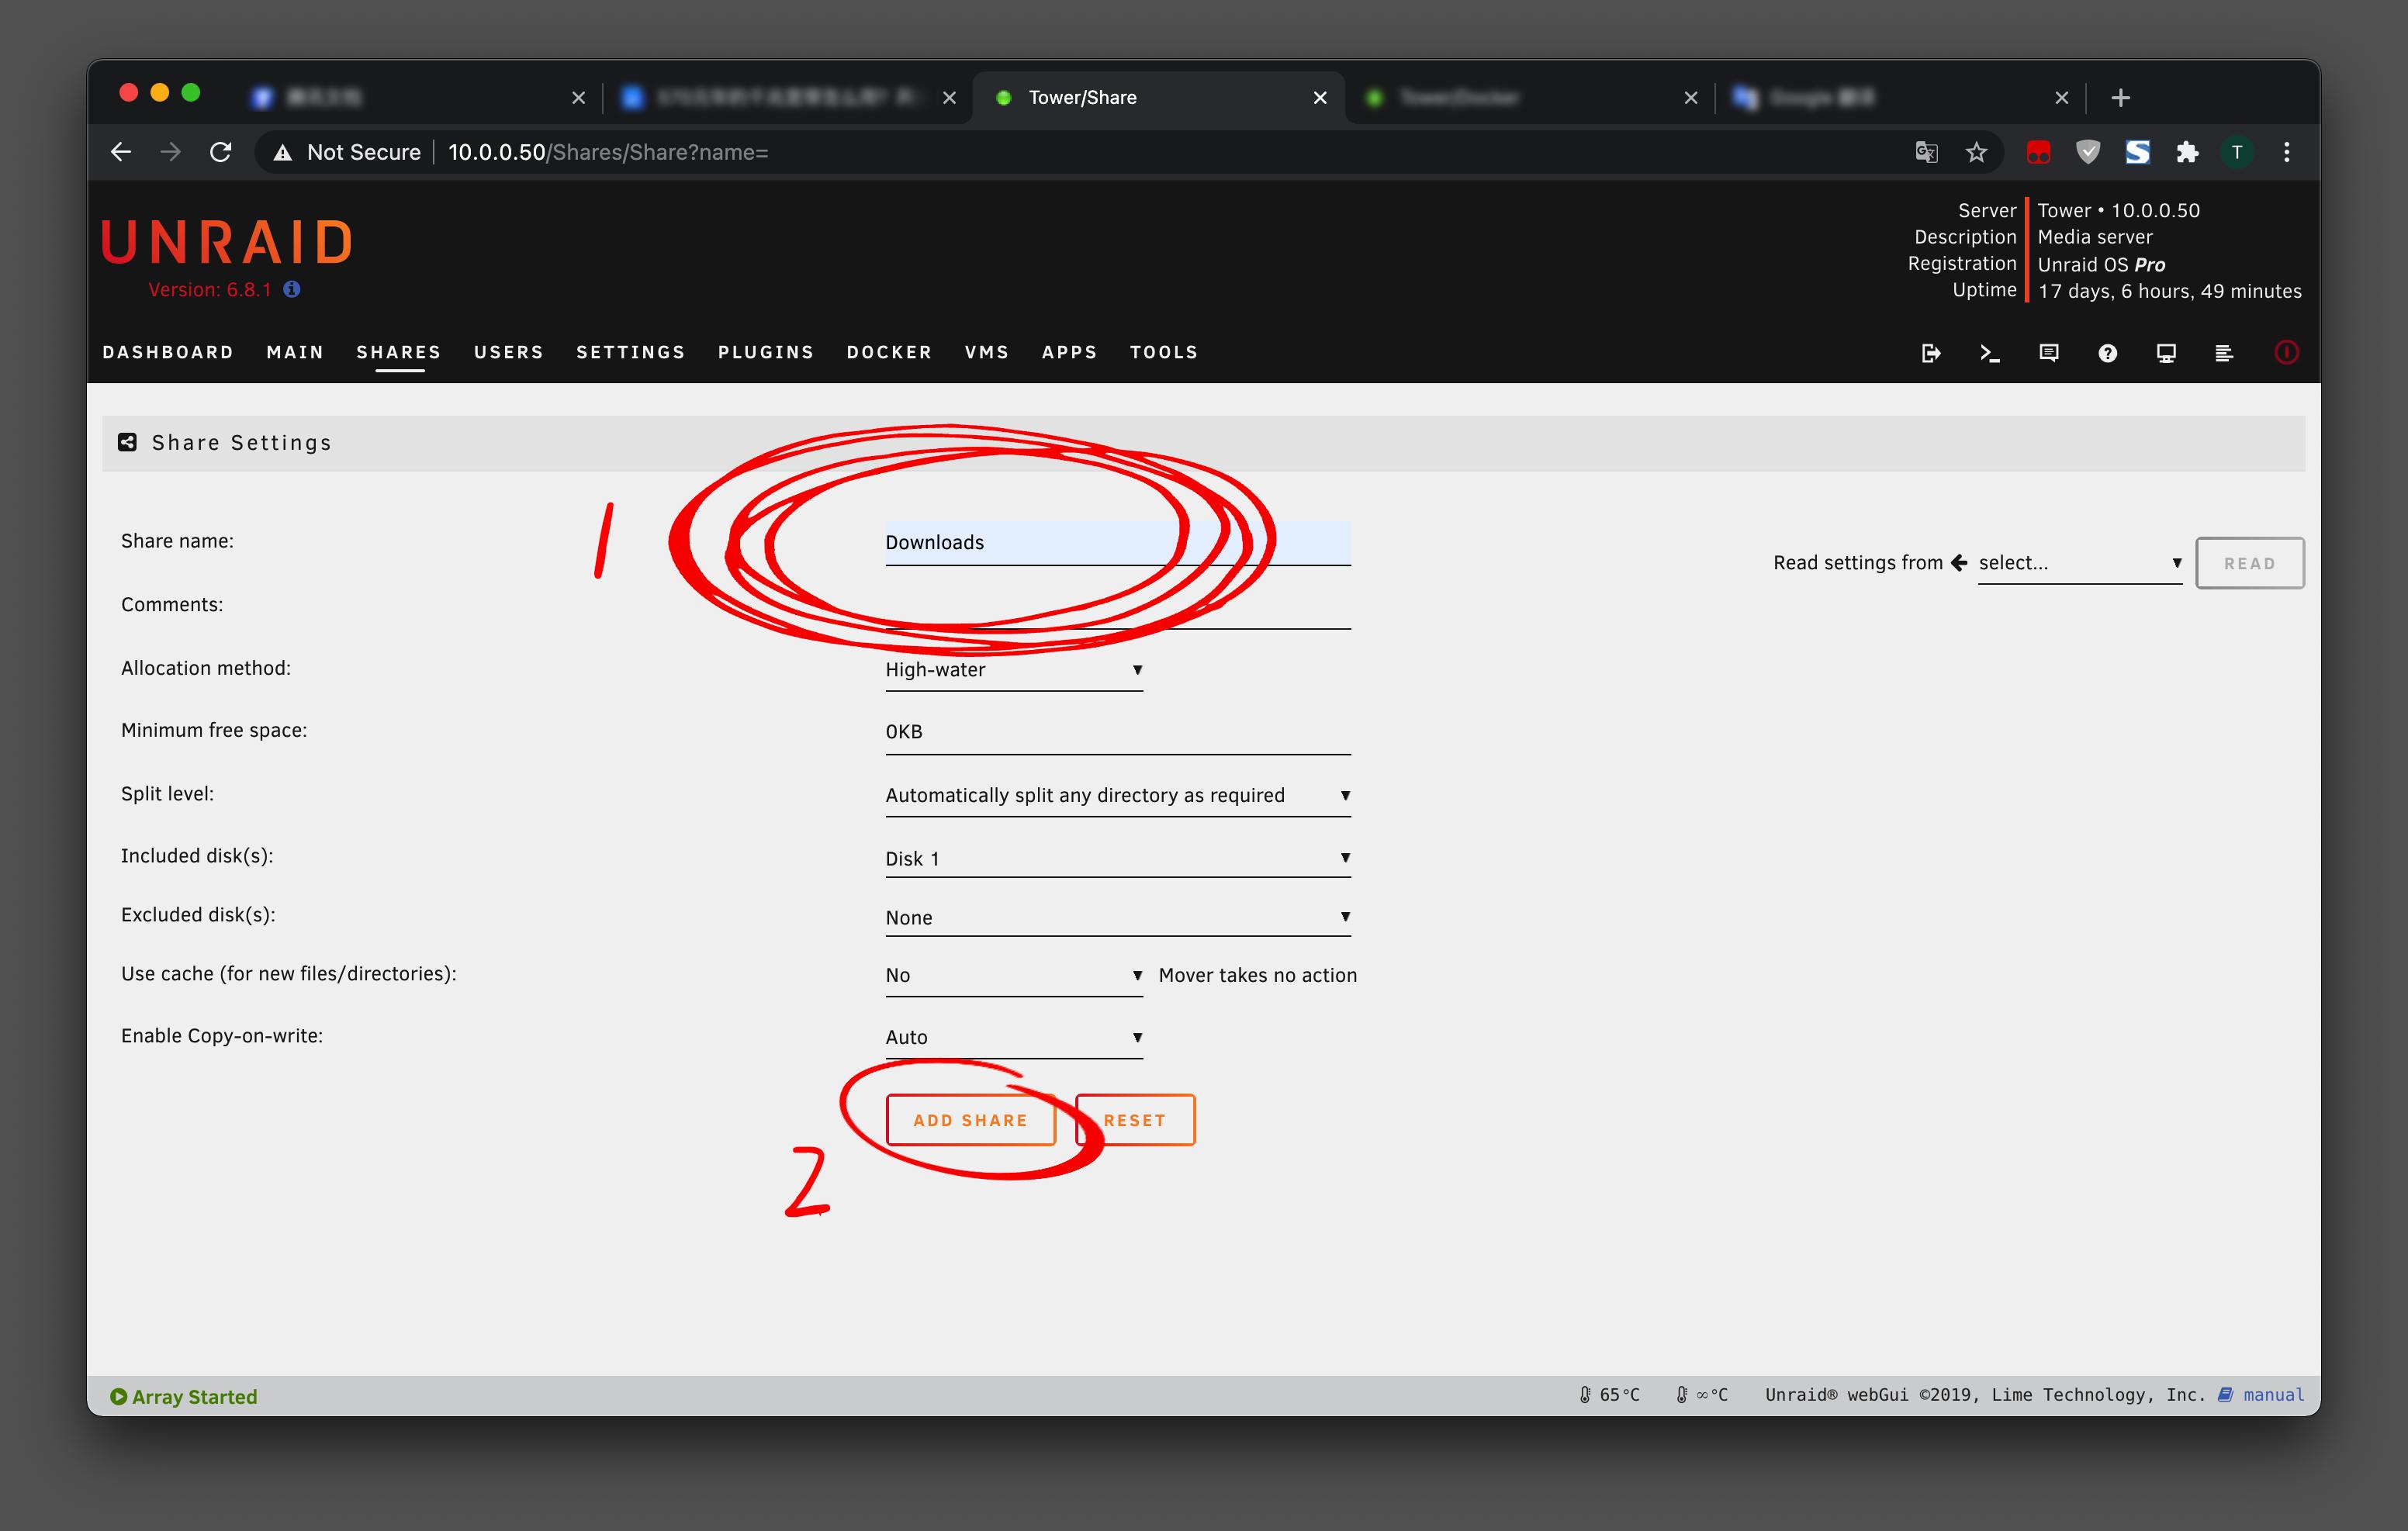Bookmark page with the star icon

click(x=1976, y=152)
